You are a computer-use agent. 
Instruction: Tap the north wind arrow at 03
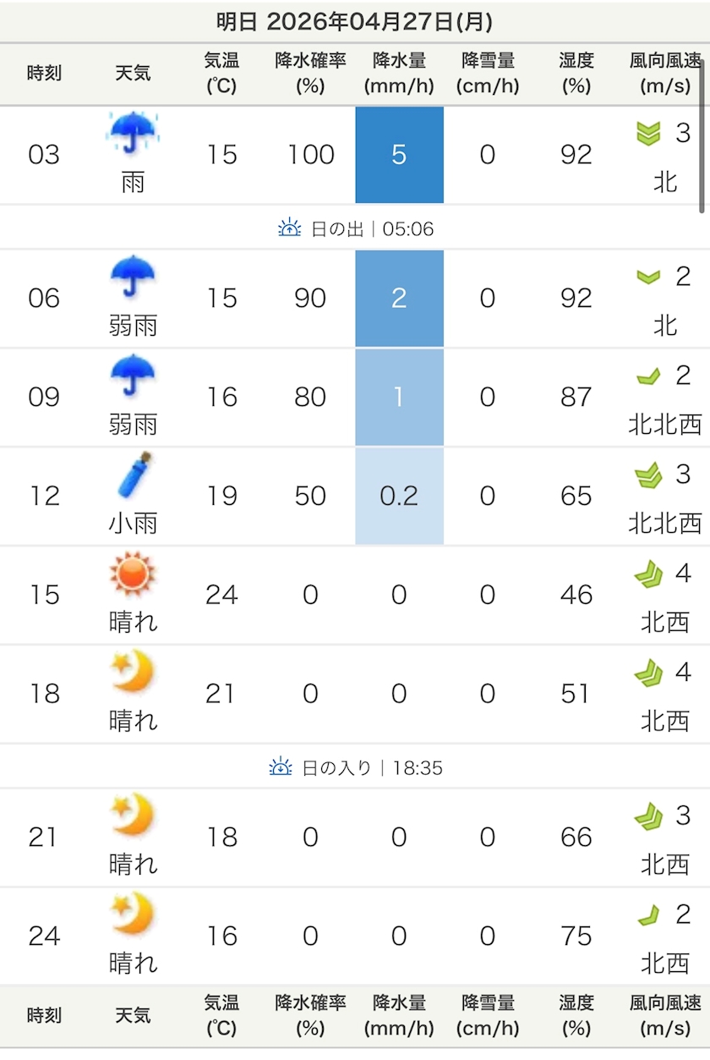(648, 134)
